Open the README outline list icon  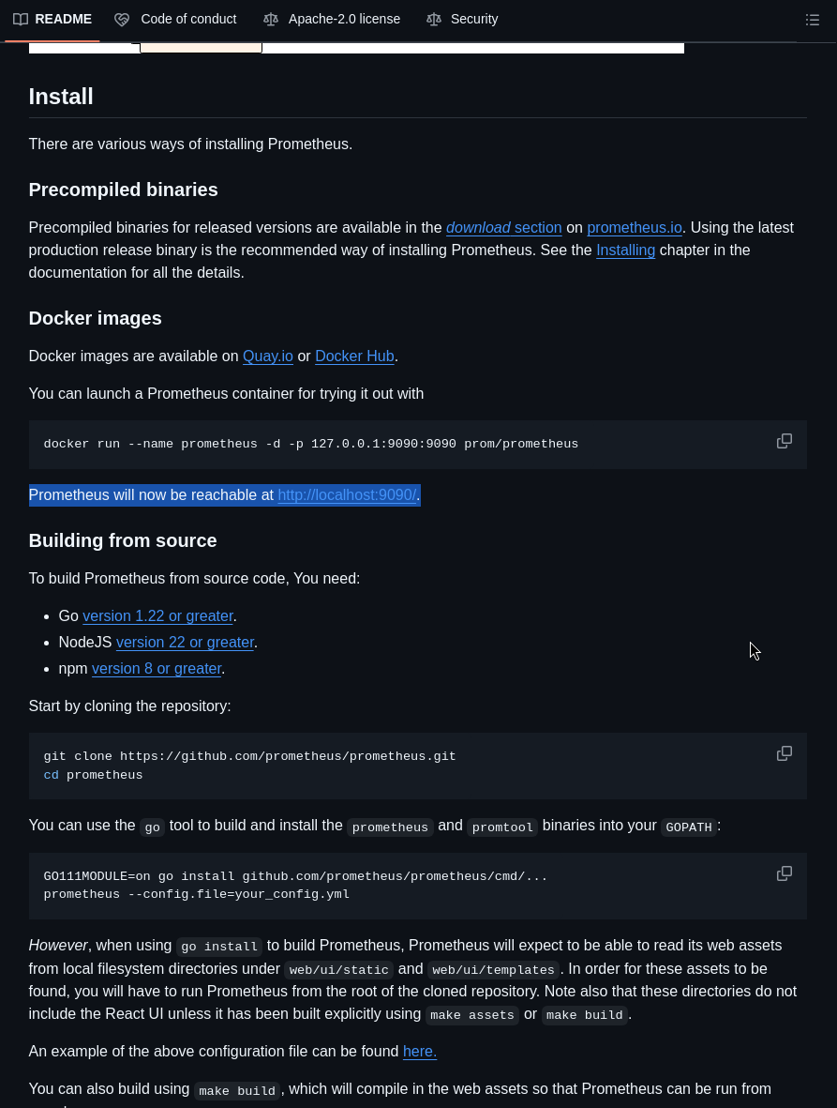[x=813, y=20]
